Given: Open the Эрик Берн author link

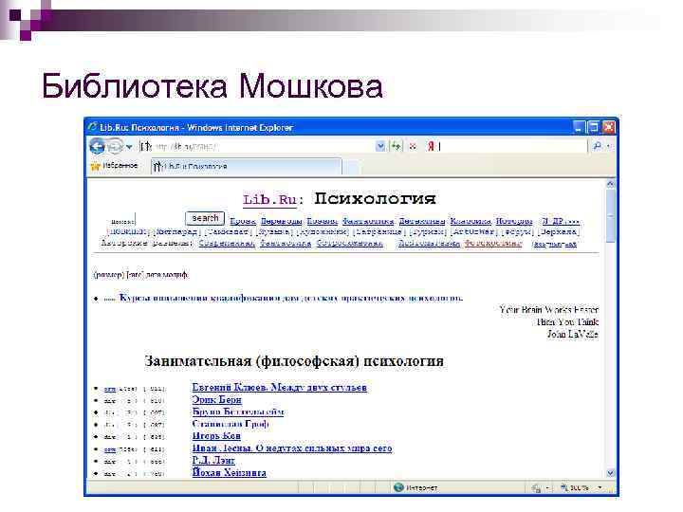Looking at the screenshot, I should point(216,400).
